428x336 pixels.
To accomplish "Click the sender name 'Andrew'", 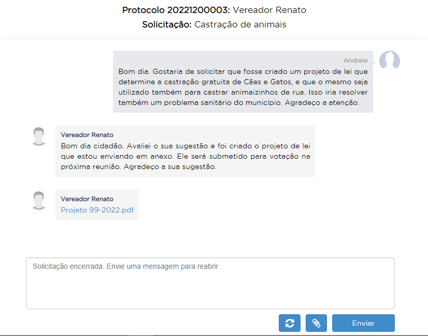I will (355, 60).
